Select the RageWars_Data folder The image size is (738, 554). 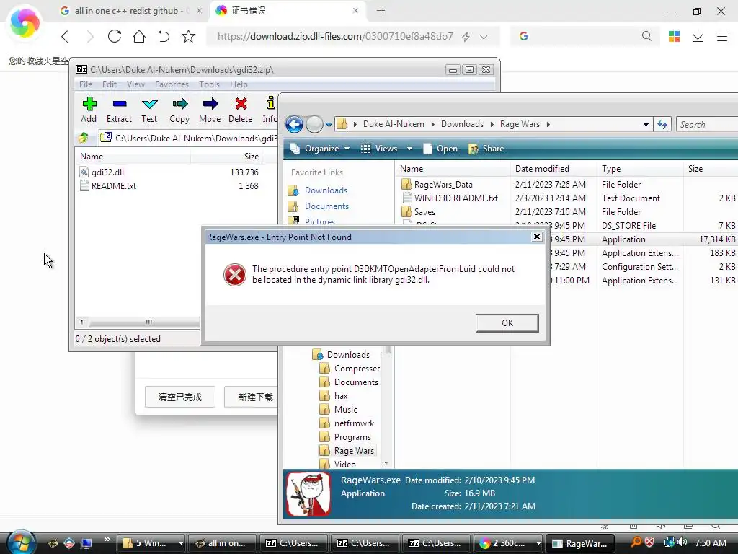pyautogui.click(x=443, y=185)
